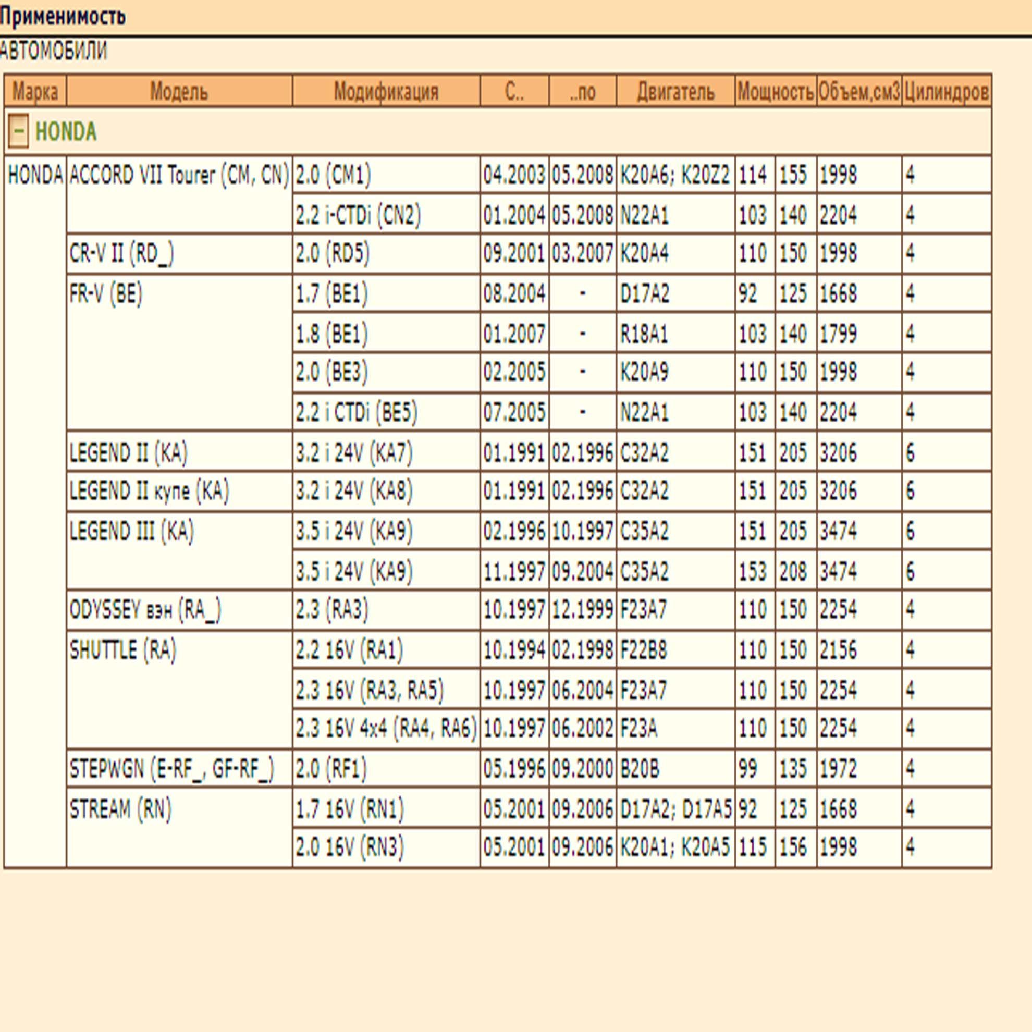Click the 2.3 (RA3) modification cell
Screen dimensions: 1032x1032
click(x=386, y=609)
